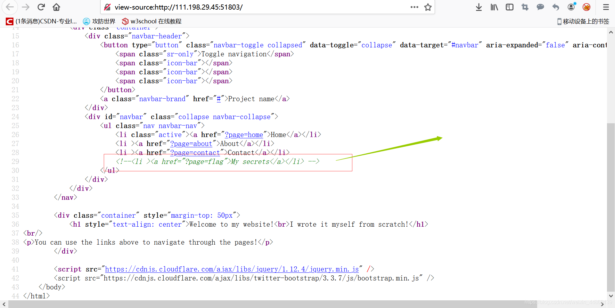The height and width of the screenshot is (308, 615).
Task: Open the downloads panel
Action: click(479, 7)
